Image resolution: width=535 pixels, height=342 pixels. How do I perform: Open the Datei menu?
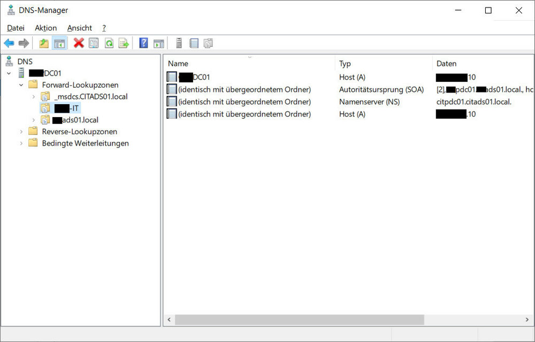pyautogui.click(x=16, y=28)
